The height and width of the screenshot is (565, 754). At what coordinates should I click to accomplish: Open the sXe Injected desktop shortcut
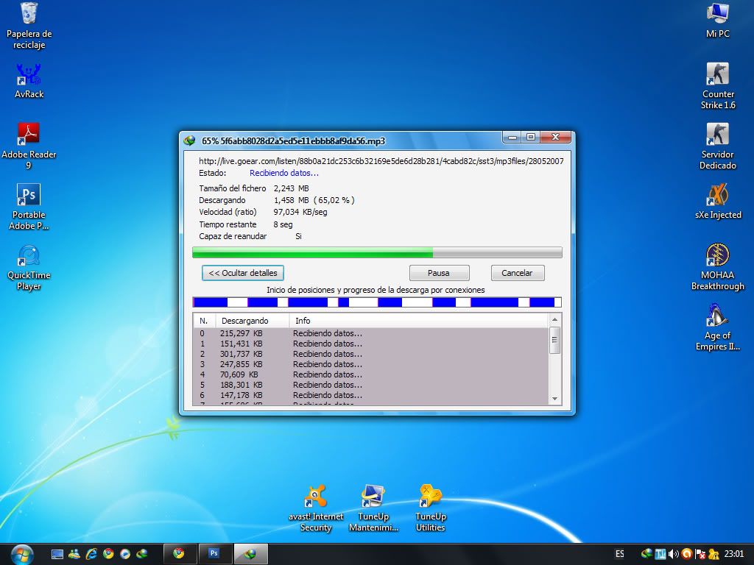pos(718,196)
